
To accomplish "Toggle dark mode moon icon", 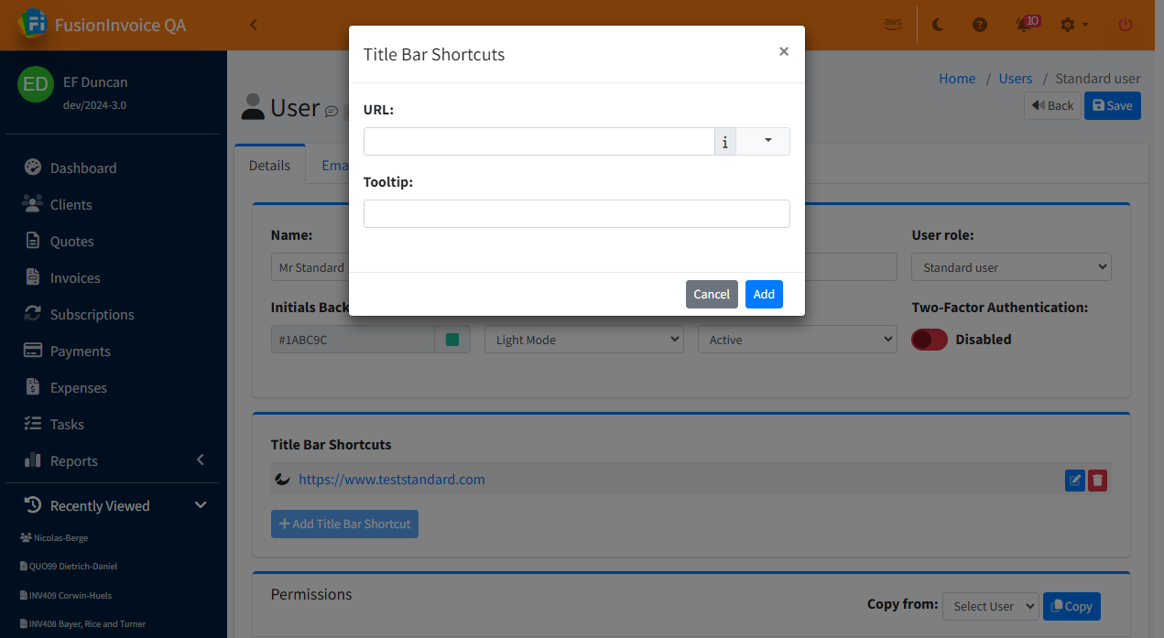I will pyautogui.click(x=938, y=25).
